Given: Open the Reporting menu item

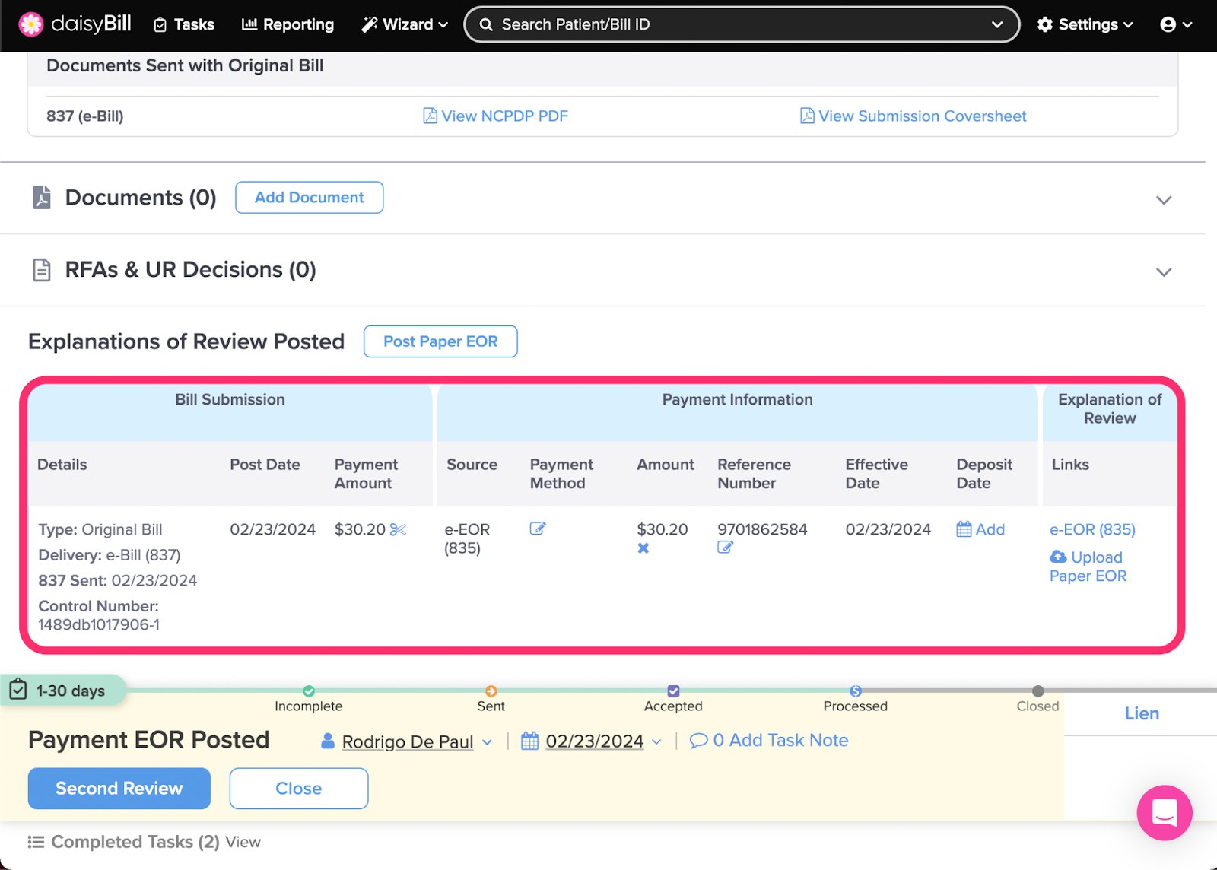Looking at the screenshot, I should click(x=288, y=24).
